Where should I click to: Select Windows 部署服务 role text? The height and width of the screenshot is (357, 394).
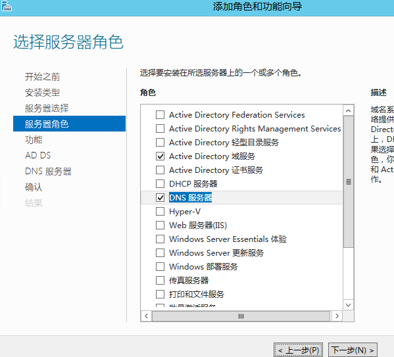click(203, 266)
